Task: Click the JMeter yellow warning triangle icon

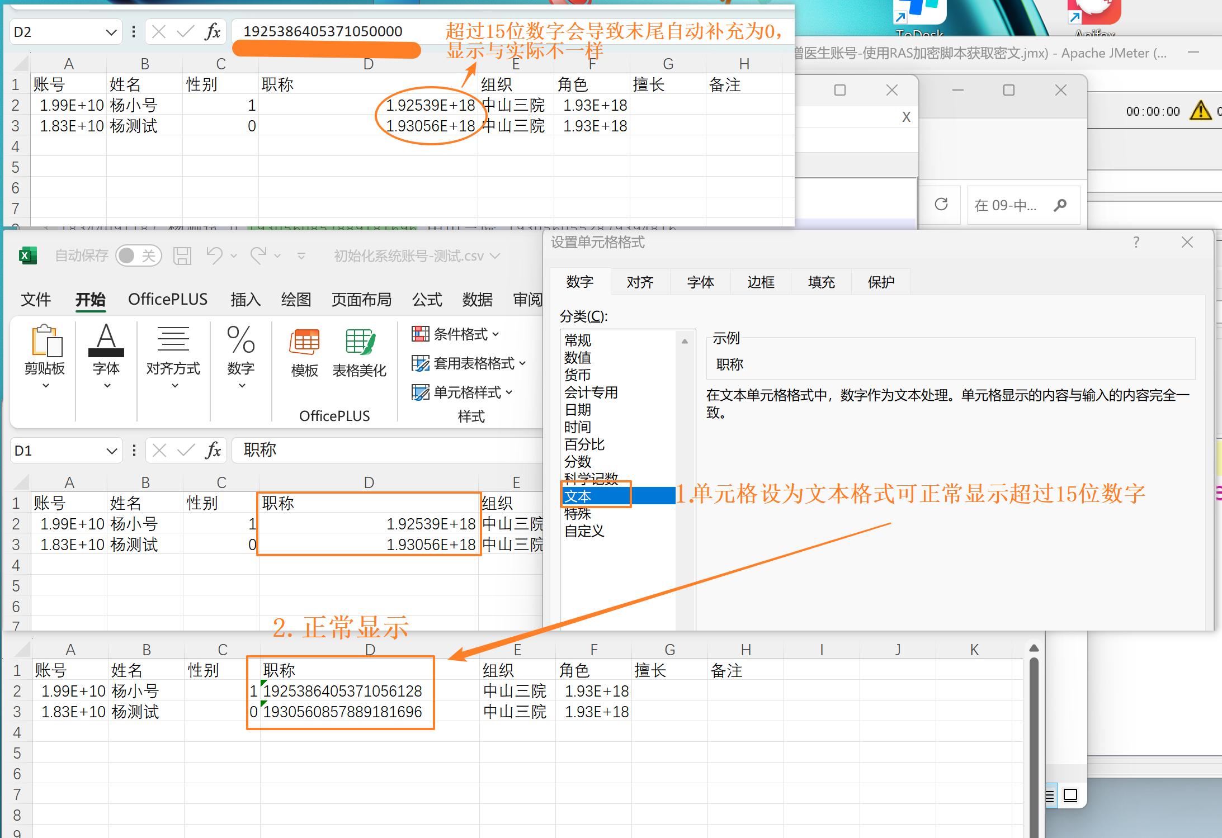Action: tap(1200, 111)
